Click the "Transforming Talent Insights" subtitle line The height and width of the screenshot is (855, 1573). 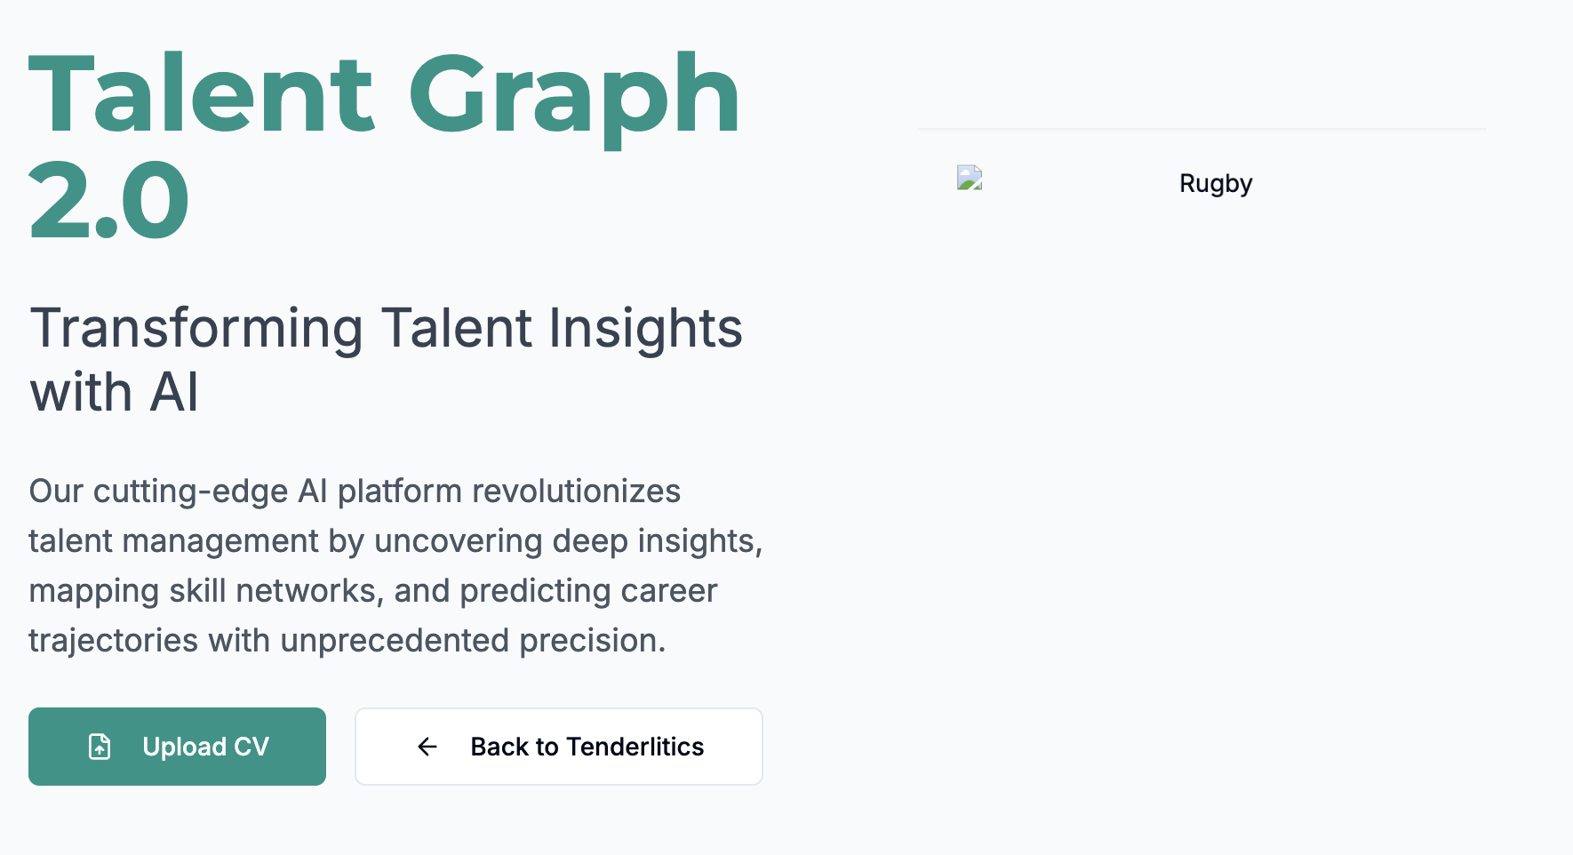[386, 327]
